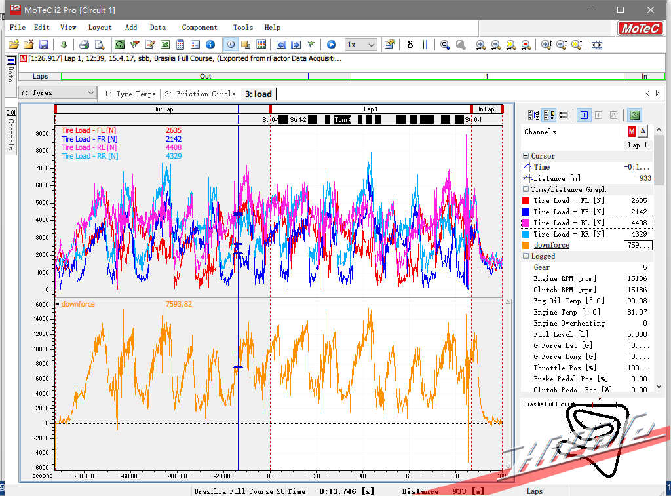Viewport: 671px width, 496px height.
Task: Switch to the '1: Tyre Temps' worksheet tab
Action: (x=130, y=94)
